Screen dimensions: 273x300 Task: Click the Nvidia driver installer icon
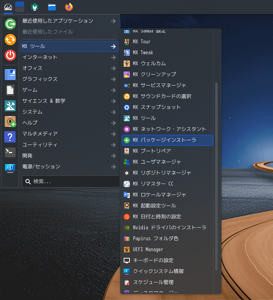pyautogui.click(x=127, y=228)
